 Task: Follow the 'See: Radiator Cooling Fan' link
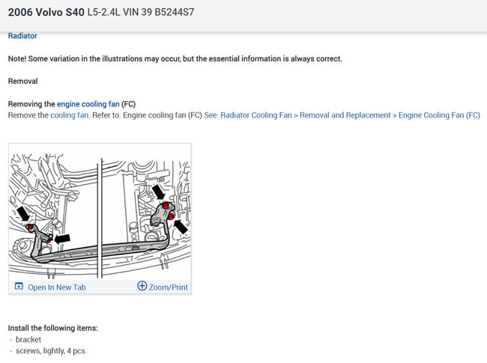coord(248,115)
